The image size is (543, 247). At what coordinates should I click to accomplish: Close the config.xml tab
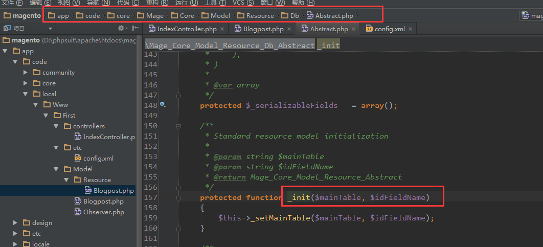(411, 29)
